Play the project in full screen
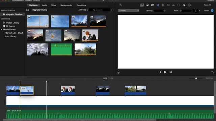216x121 pixels. pyautogui.click(x=213, y=72)
